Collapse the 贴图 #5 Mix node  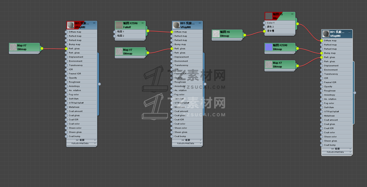[x=292, y=14]
